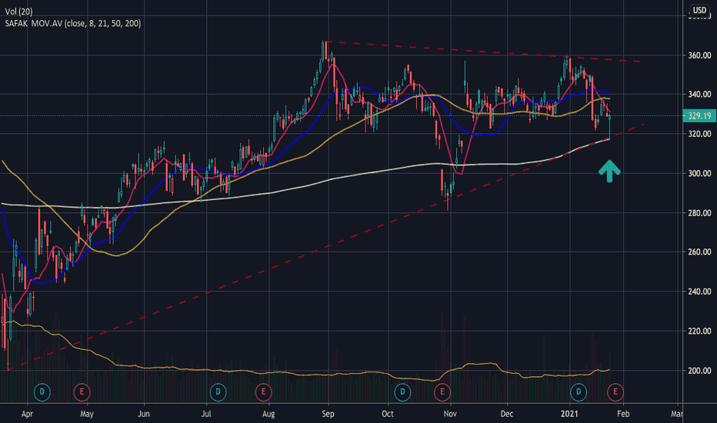The height and width of the screenshot is (423, 717).
Task: Click the Sep label on time axis
Action: 328,414
